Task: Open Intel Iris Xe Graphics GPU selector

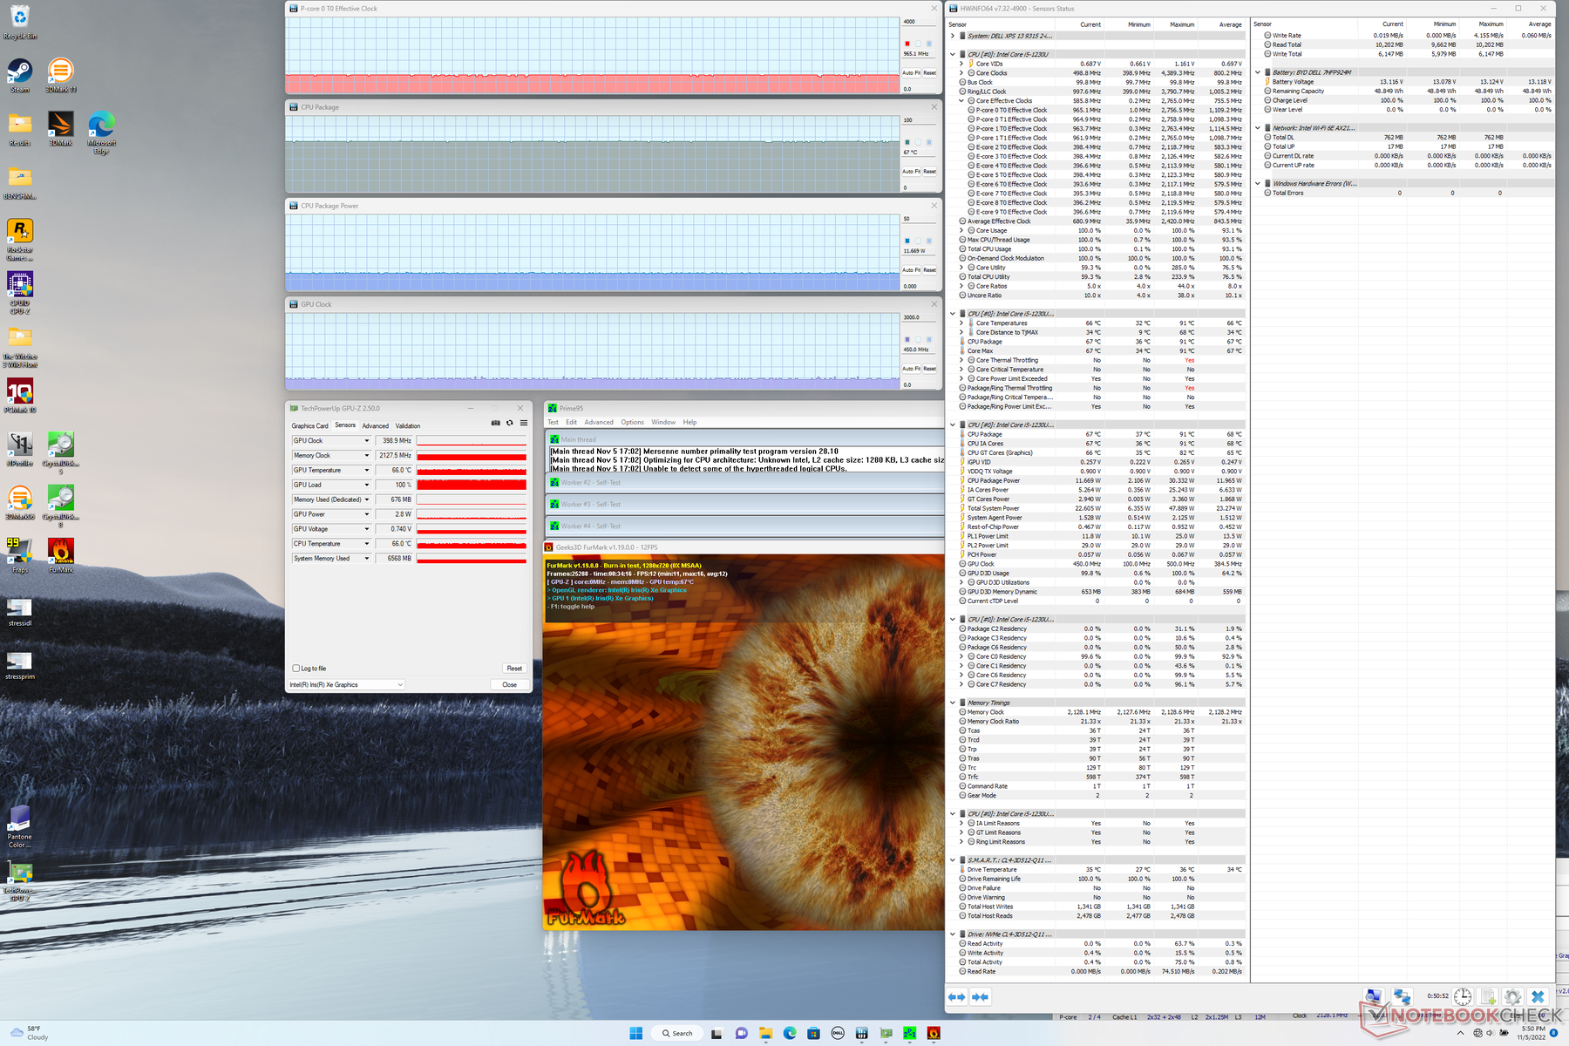Action: tap(346, 685)
